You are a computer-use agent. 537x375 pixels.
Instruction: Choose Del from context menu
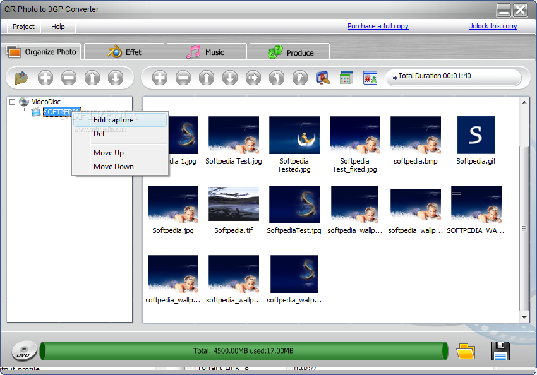pos(120,134)
